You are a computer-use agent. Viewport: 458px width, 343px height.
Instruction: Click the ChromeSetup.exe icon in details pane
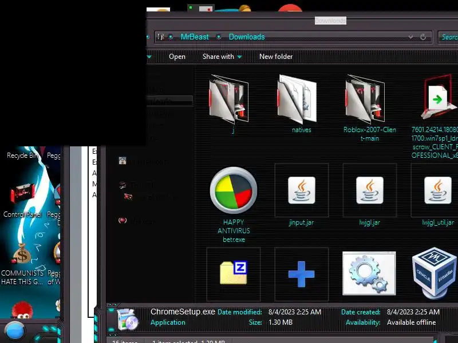128,319
